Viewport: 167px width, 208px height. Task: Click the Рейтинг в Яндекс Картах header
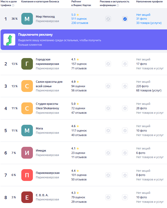[x=81, y=3]
